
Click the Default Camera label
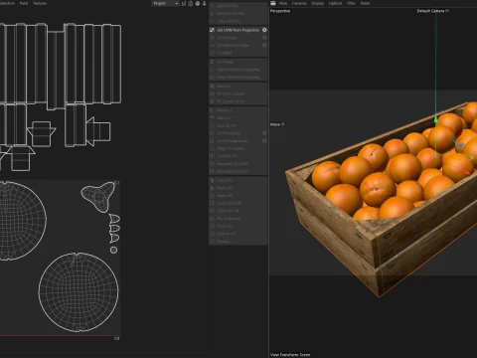tap(430, 11)
